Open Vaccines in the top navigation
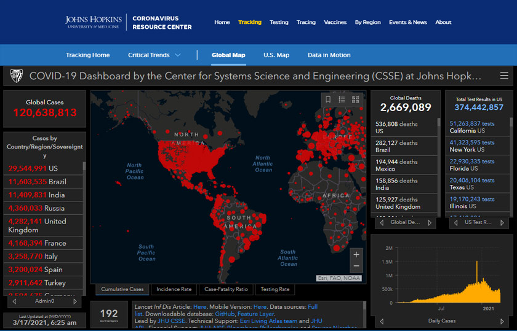The height and width of the screenshot is (331, 517). pyautogui.click(x=335, y=22)
